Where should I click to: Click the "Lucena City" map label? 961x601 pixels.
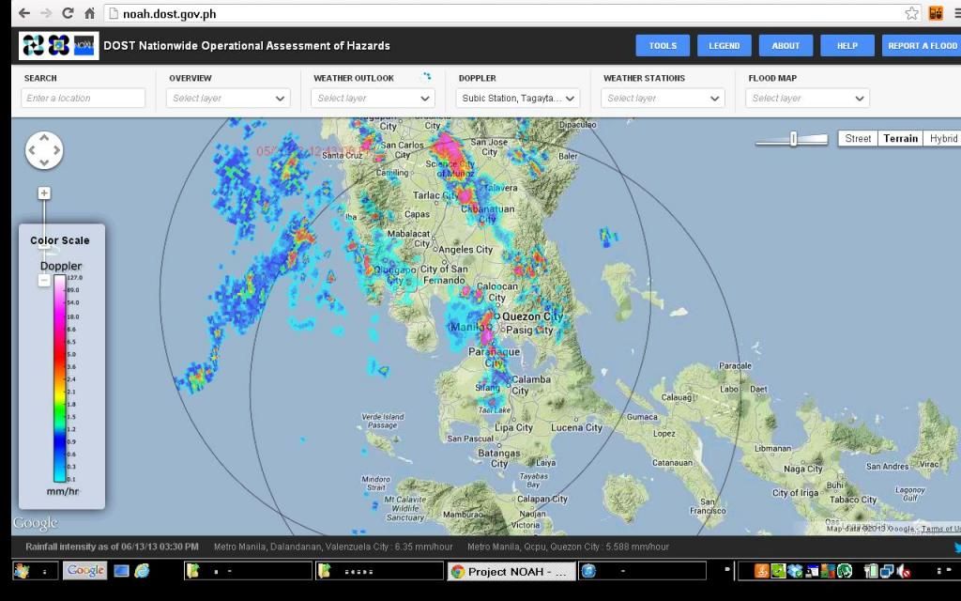(x=576, y=427)
